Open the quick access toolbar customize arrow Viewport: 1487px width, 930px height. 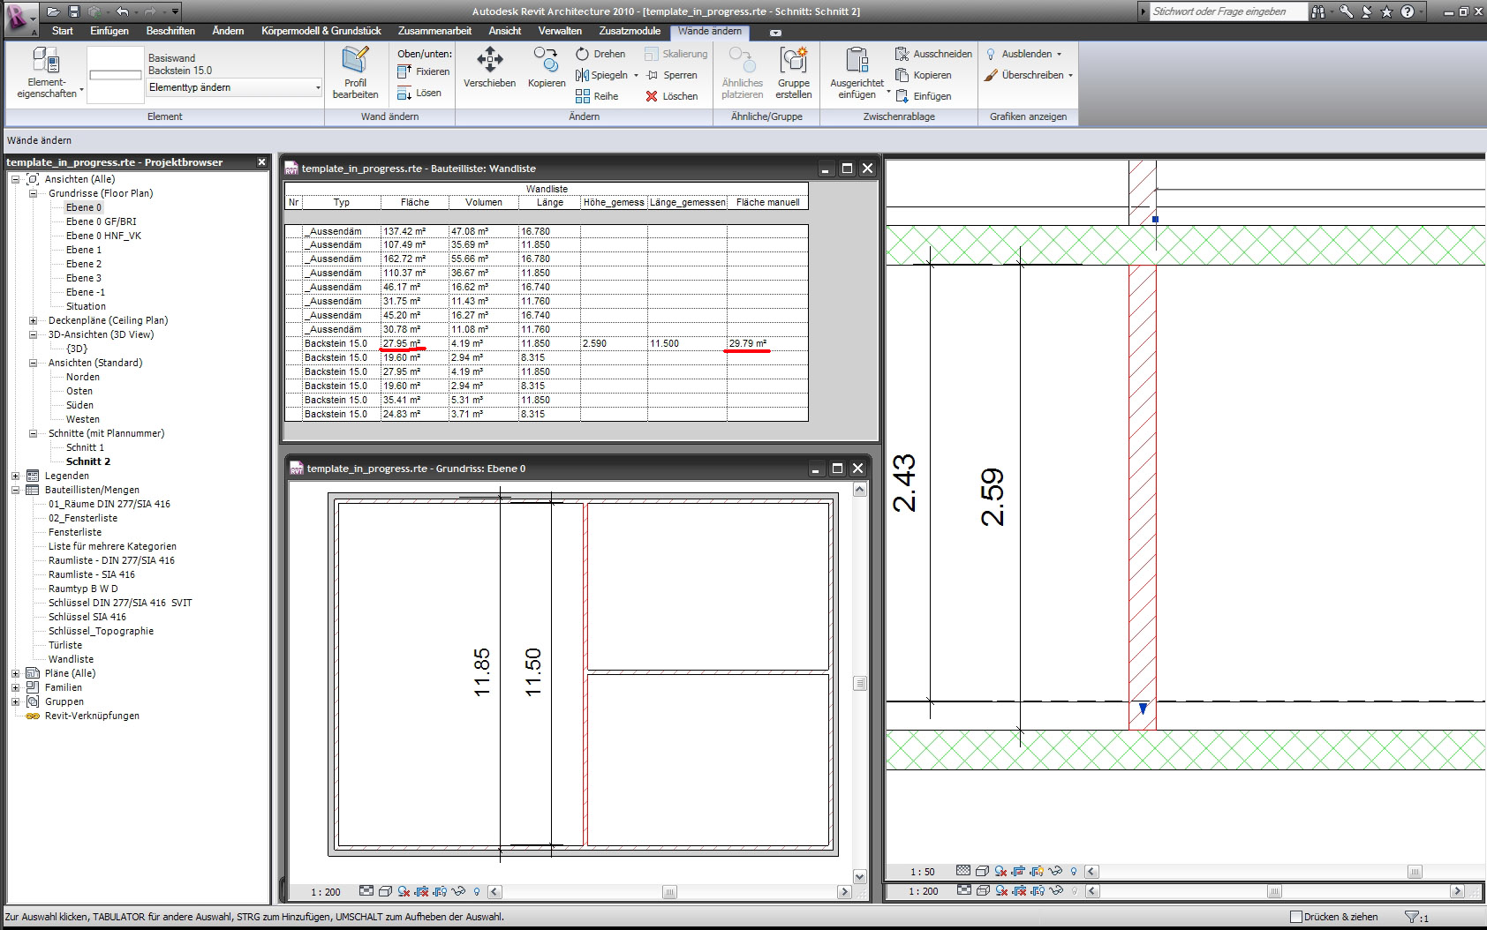tap(176, 11)
